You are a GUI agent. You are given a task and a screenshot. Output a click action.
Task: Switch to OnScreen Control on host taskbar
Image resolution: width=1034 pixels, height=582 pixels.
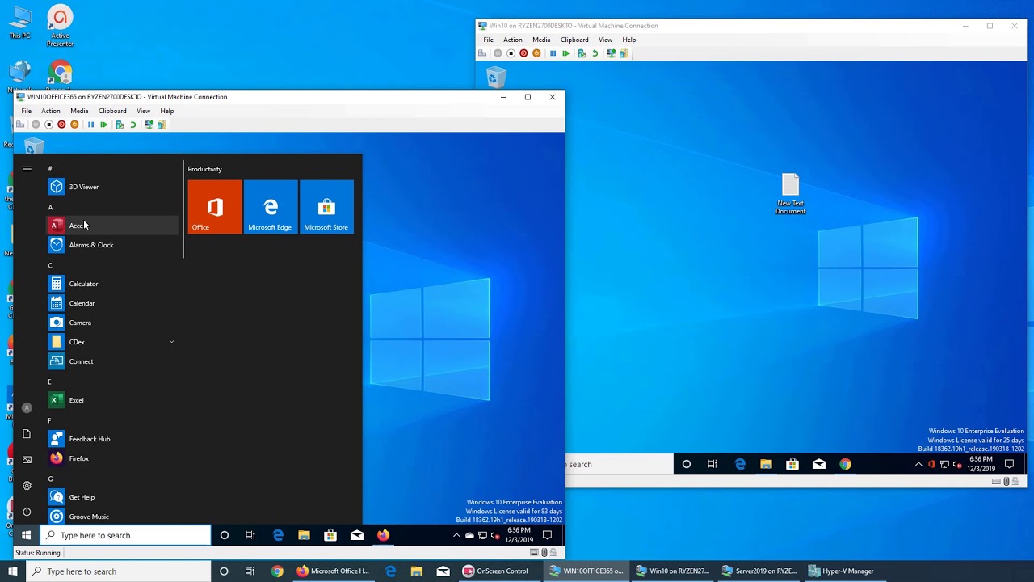coord(494,571)
